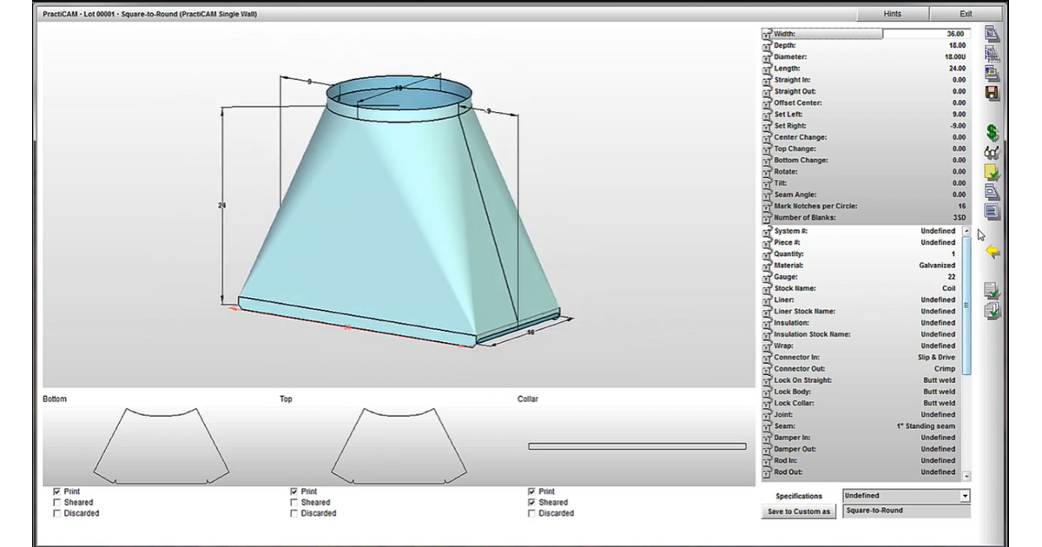The height and width of the screenshot is (547, 1042).
Task: Click the yellow back arrow icon
Action: click(993, 252)
